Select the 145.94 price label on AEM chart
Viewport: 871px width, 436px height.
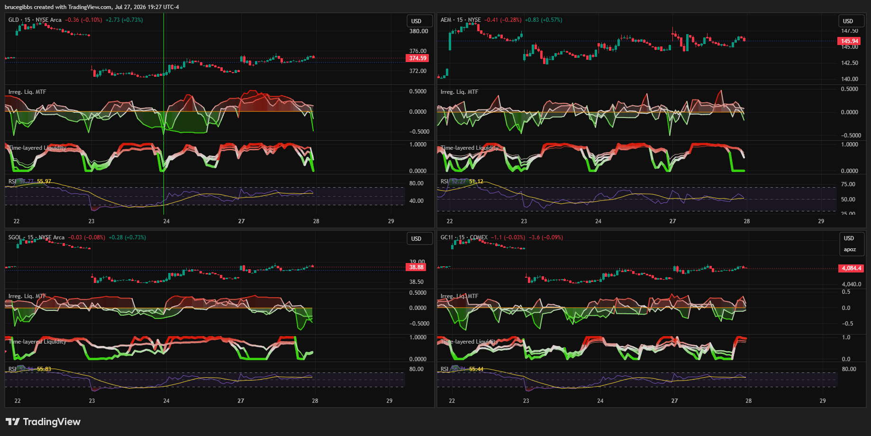click(x=849, y=41)
